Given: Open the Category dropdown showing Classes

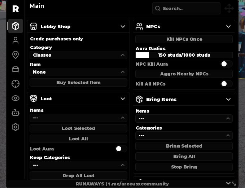Looking at the screenshot, I should point(78,55).
